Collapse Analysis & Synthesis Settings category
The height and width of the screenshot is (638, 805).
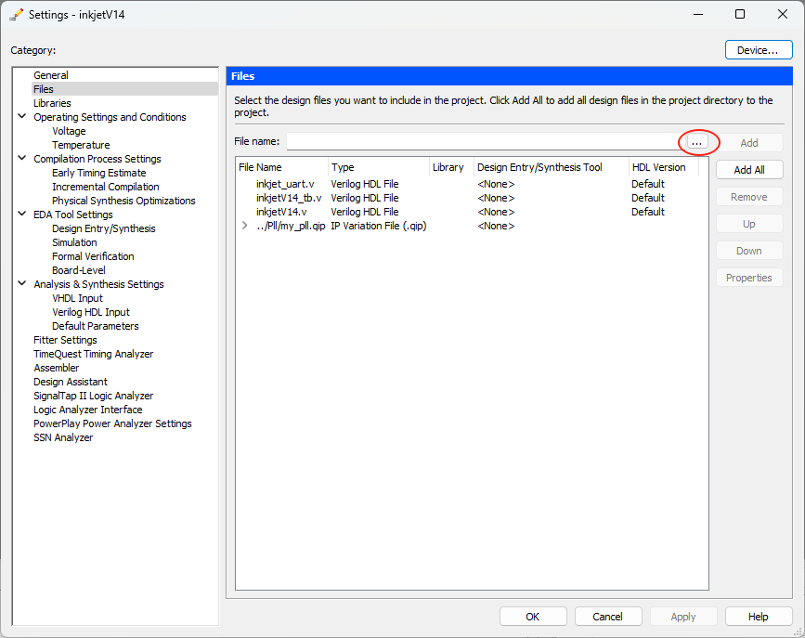22,283
